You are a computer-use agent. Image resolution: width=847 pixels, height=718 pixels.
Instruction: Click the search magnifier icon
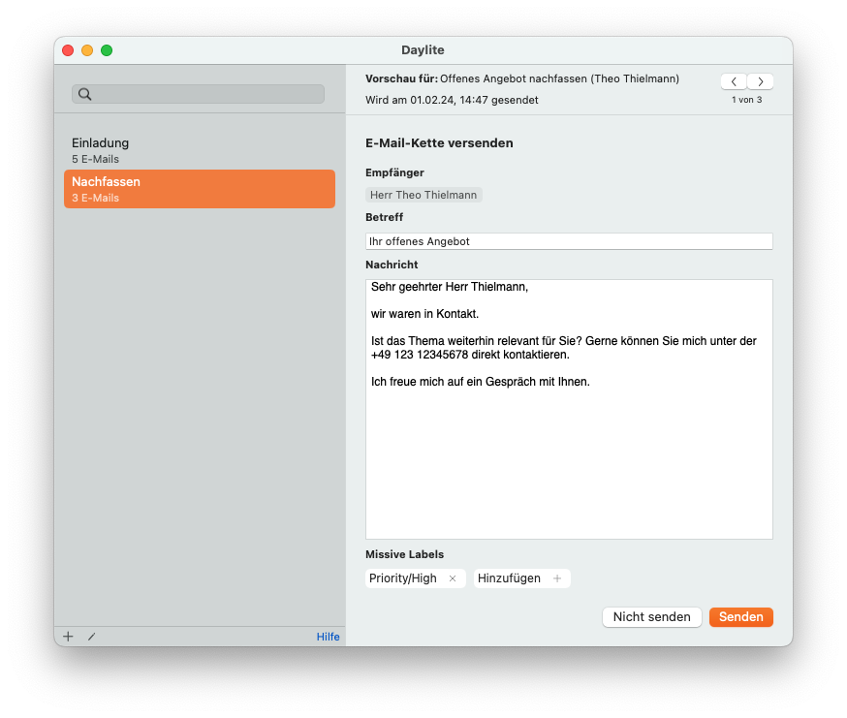84,94
